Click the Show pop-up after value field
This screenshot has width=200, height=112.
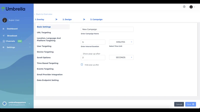click(x=93, y=57)
